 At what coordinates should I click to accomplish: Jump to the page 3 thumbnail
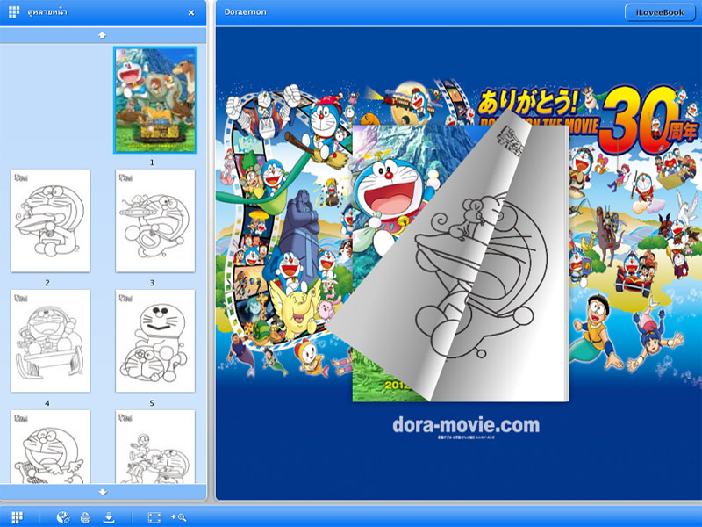point(155,220)
